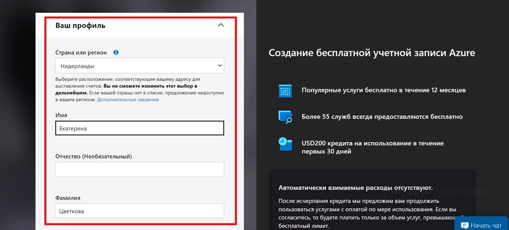Click the magnifier screen icon beside 55 служб
The height and width of the screenshot is (230, 509).
pyautogui.click(x=285, y=117)
